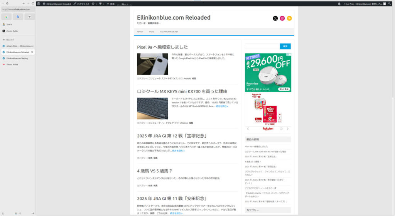The image size is (395, 216).
Task: Open the keyboard post thumbnail image
Action: (152, 108)
